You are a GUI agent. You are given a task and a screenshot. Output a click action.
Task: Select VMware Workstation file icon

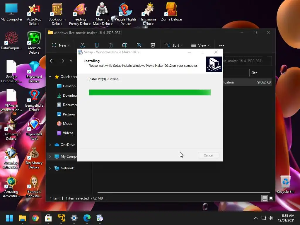point(11,100)
